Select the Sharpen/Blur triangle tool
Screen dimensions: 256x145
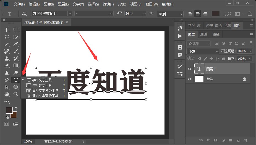[x=7, y=73]
